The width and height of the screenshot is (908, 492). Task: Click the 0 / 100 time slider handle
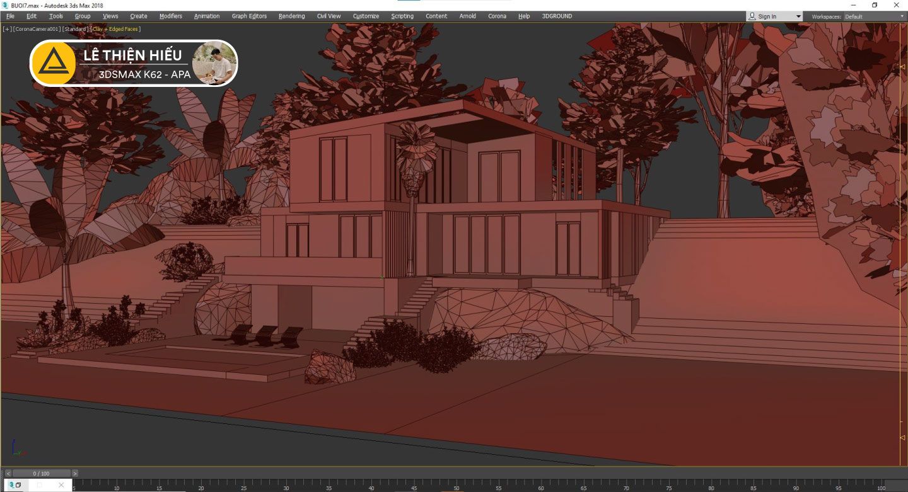click(41, 473)
